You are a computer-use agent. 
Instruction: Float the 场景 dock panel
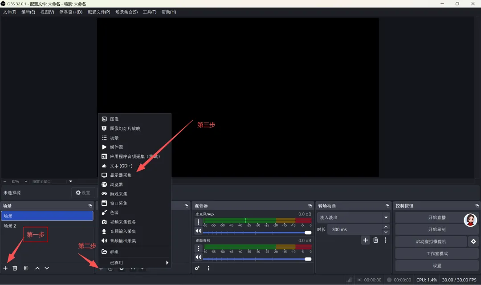(x=90, y=206)
